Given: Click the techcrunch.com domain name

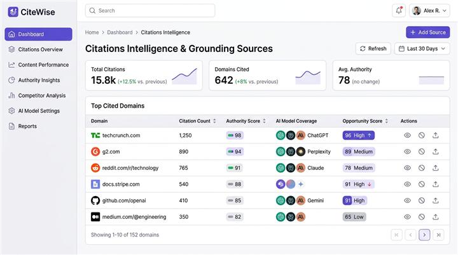Looking at the screenshot, I should pos(121,135).
